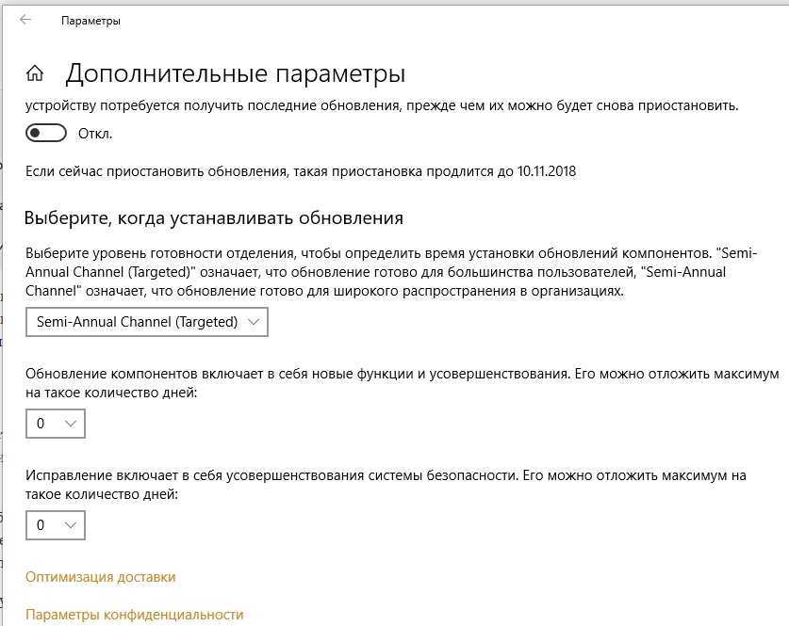
Task: Click the "Выберите, когда устанавливать обновления" heading
Action: click(214, 218)
